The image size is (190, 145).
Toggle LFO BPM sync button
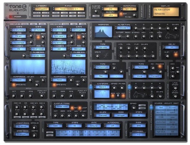pyautogui.click(x=113, y=96)
